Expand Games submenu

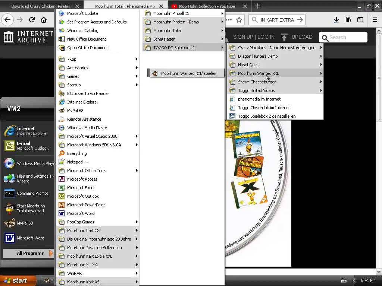97,76
